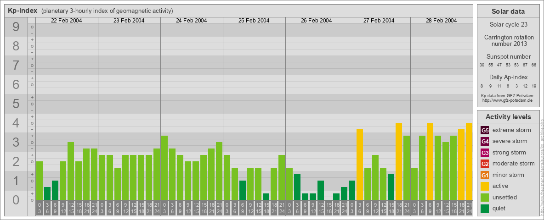Click the 'unsettled' legend label
The height and width of the screenshot is (220, 544).
504,197
